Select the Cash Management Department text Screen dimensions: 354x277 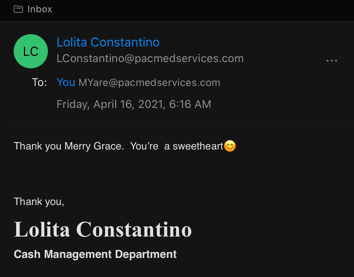(x=95, y=254)
